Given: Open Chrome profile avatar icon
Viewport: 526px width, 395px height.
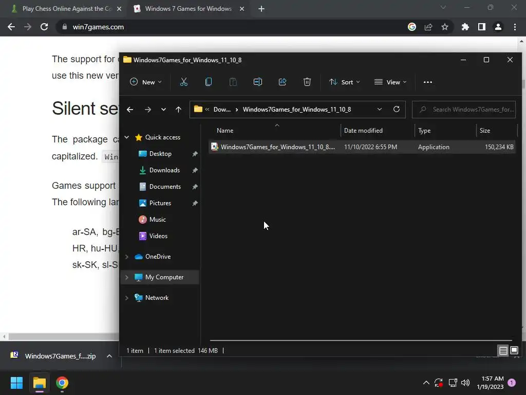Looking at the screenshot, I should (x=498, y=27).
